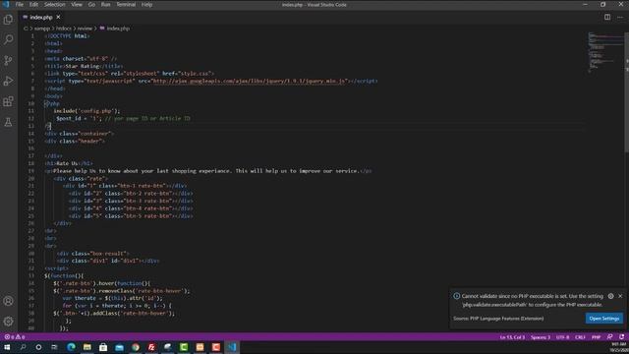
Task: Launch Google Chrome from the taskbar
Action: tap(136, 347)
